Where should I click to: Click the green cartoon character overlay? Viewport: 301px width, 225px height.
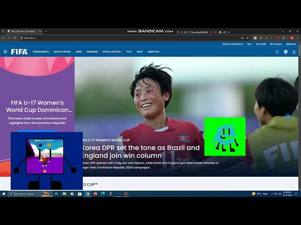coord(225,136)
